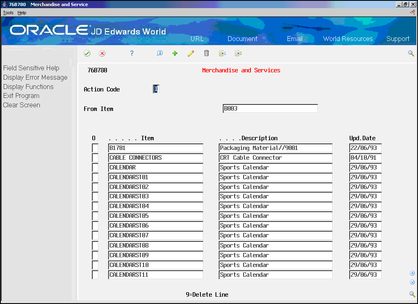418x304 pixels.
Task: Click the info bubble toolbar icon
Action: 160,53
